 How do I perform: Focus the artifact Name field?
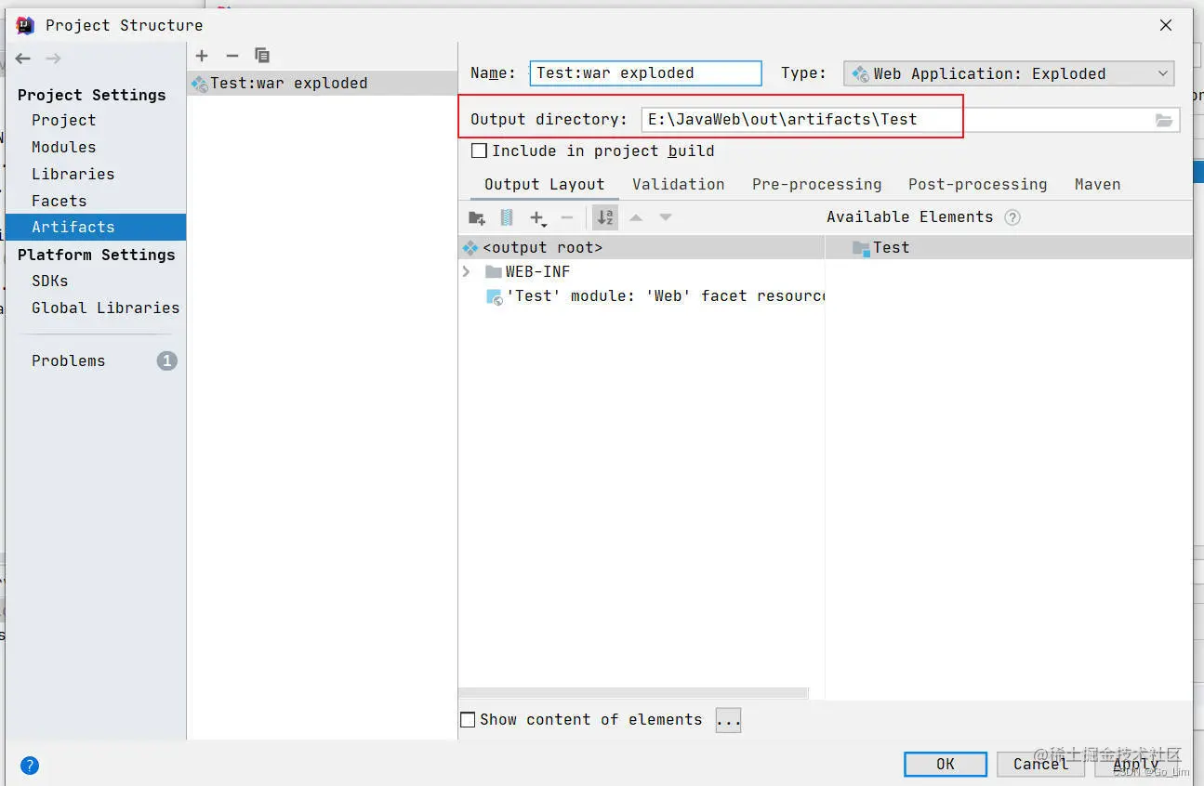(x=646, y=73)
